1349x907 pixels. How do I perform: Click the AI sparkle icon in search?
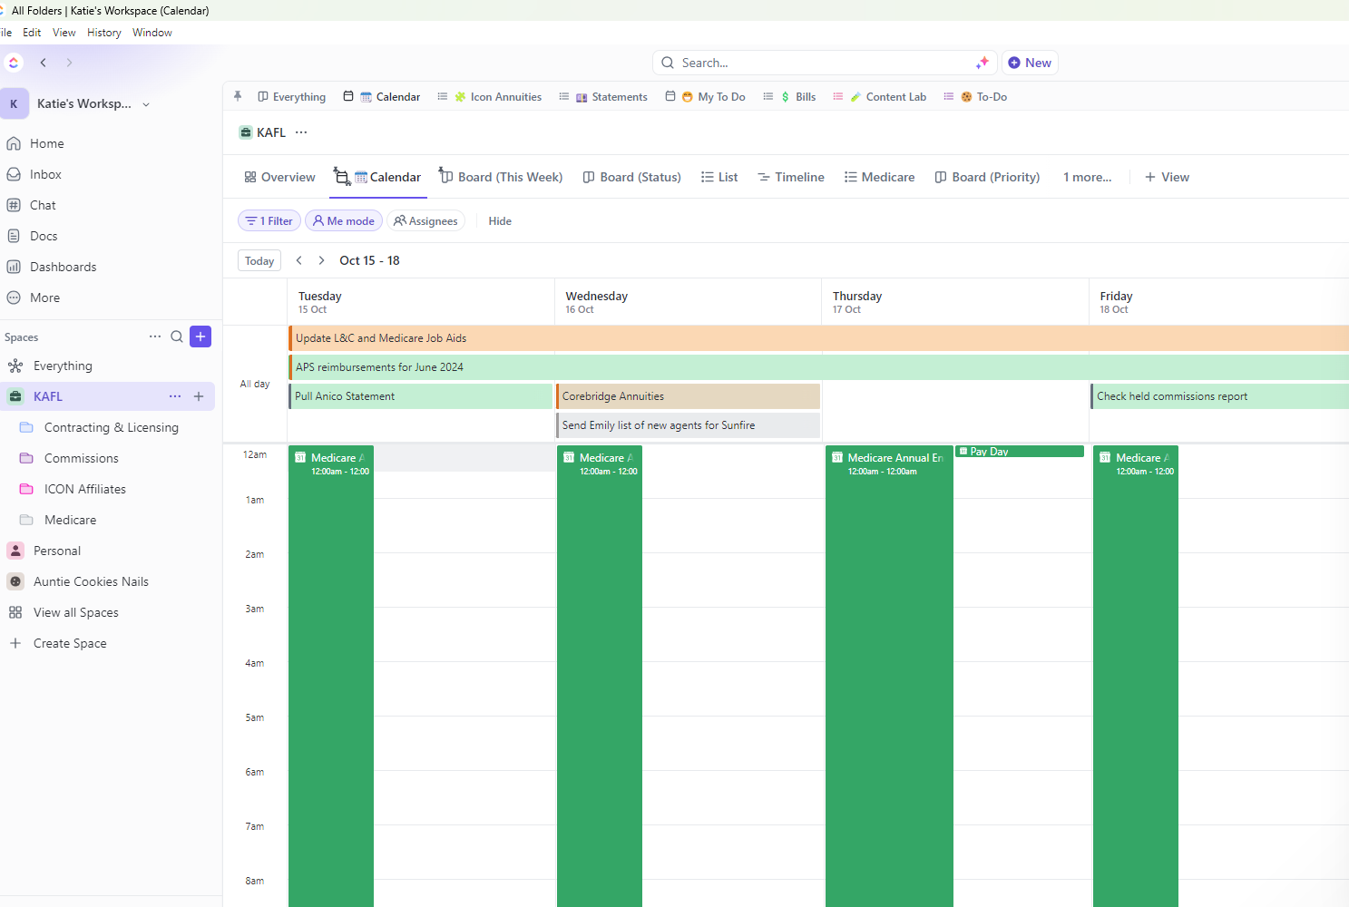pyautogui.click(x=982, y=63)
